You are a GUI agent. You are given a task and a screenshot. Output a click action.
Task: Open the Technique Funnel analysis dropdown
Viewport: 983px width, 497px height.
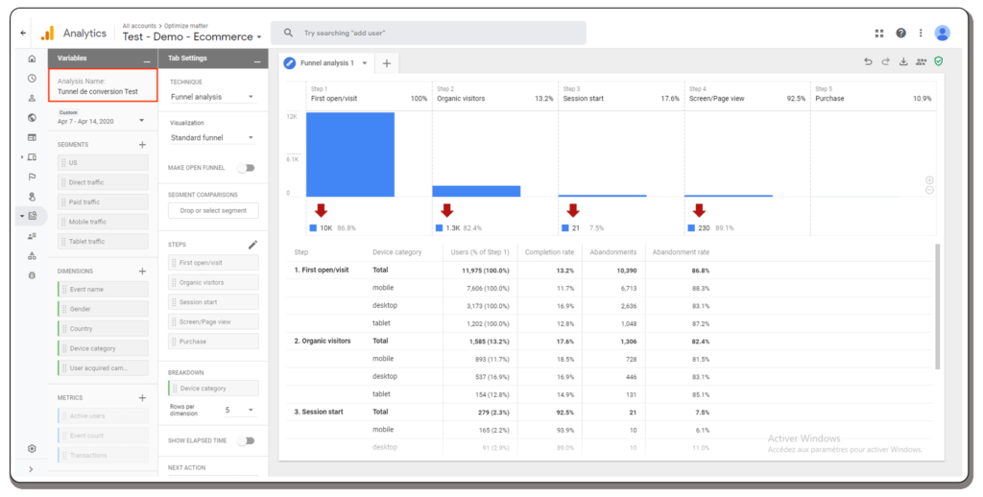click(212, 97)
